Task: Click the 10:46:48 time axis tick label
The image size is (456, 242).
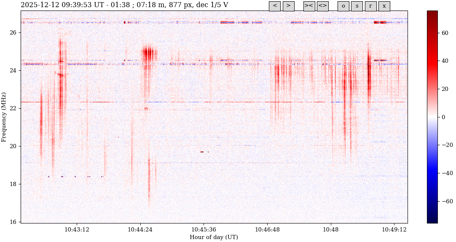Action: (x=267, y=230)
